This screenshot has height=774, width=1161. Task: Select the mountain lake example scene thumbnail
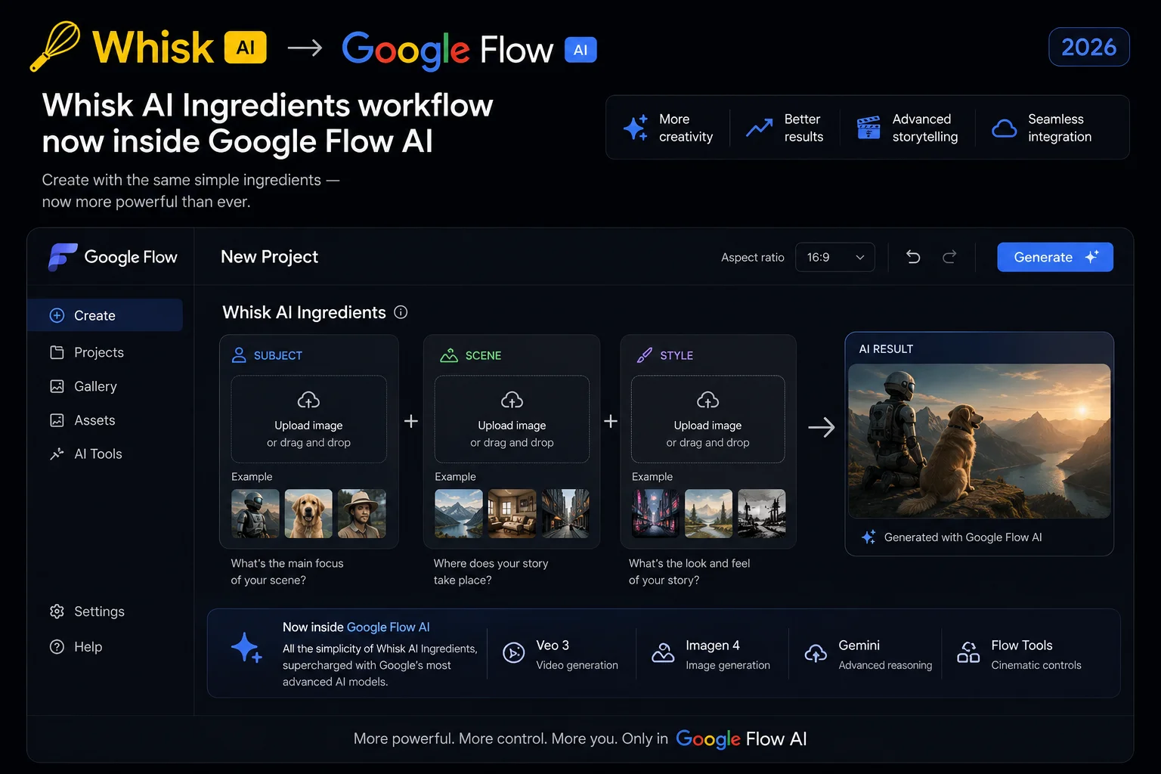[x=459, y=513]
